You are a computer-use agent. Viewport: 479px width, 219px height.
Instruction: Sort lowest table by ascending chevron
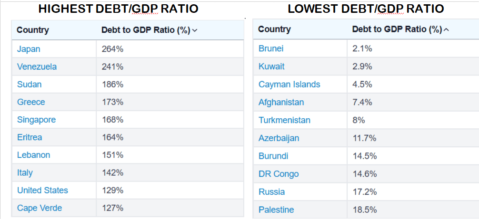(x=446, y=29)
